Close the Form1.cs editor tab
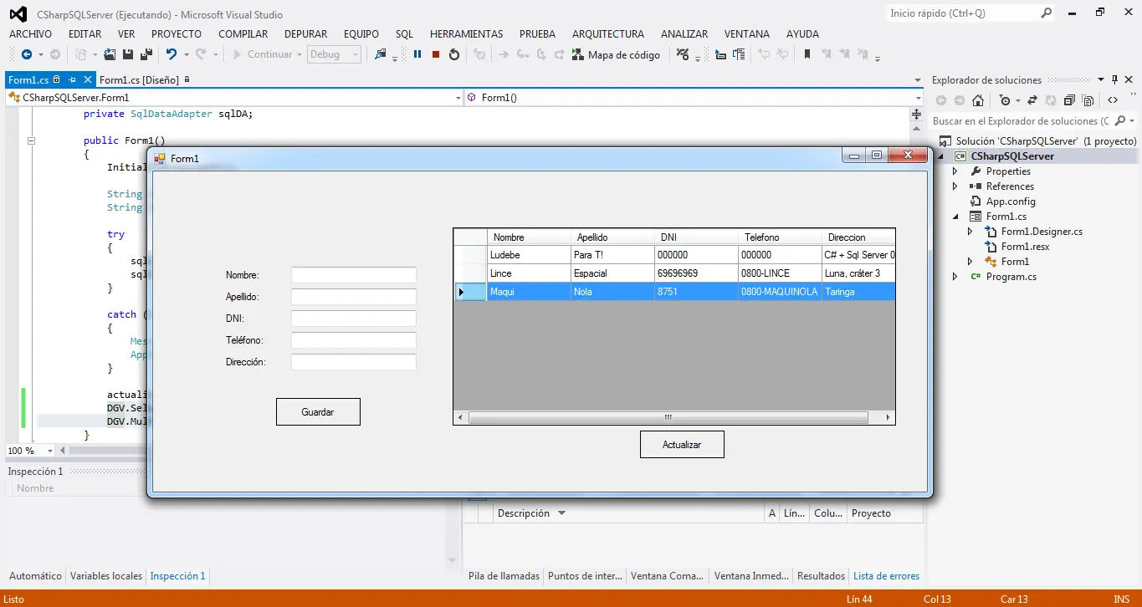The height and width of the screenshot is (607, 1142). (x=87, y=79)
